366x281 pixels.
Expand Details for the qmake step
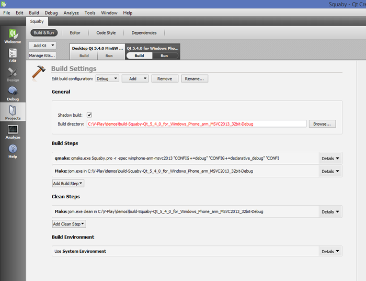[x=330, y=159]
